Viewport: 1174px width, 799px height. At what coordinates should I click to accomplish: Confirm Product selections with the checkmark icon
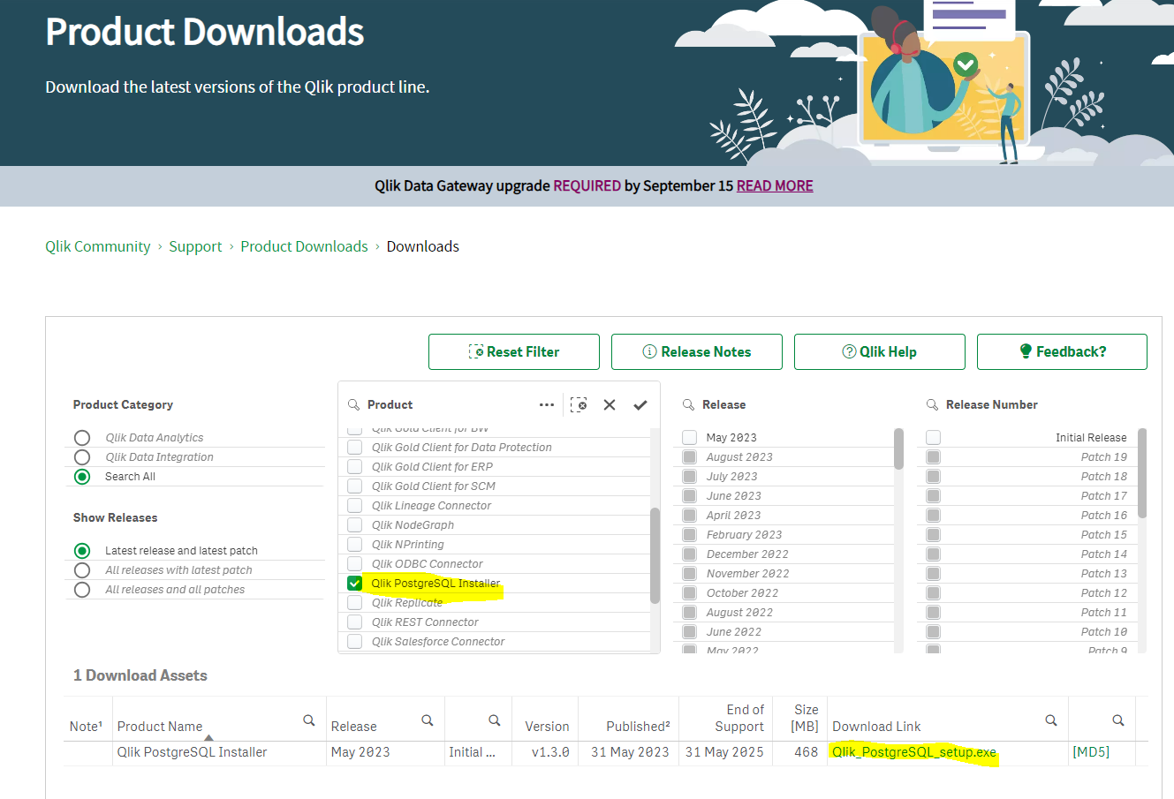click(x=640, y=403)
